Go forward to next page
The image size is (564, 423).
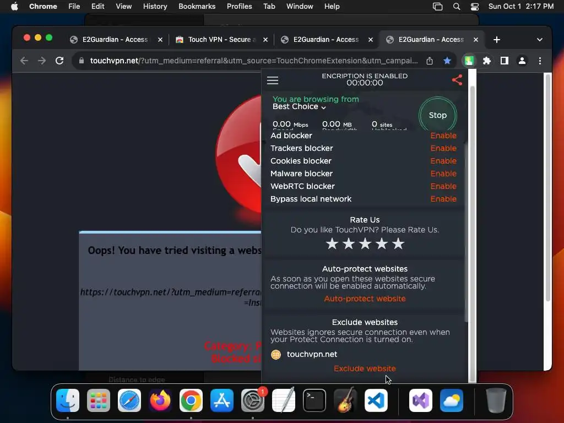pos(42,61)
